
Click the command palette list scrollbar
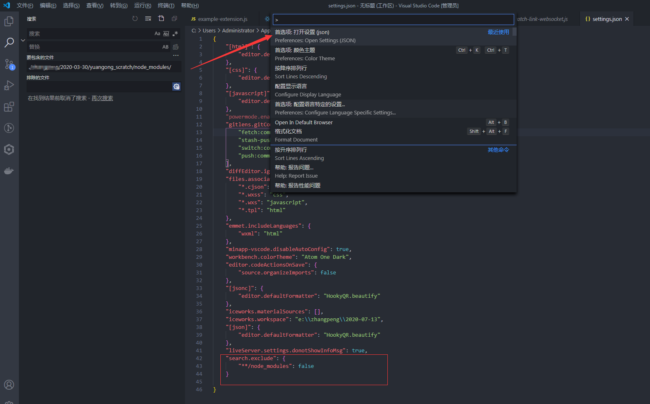coord(514,32)
